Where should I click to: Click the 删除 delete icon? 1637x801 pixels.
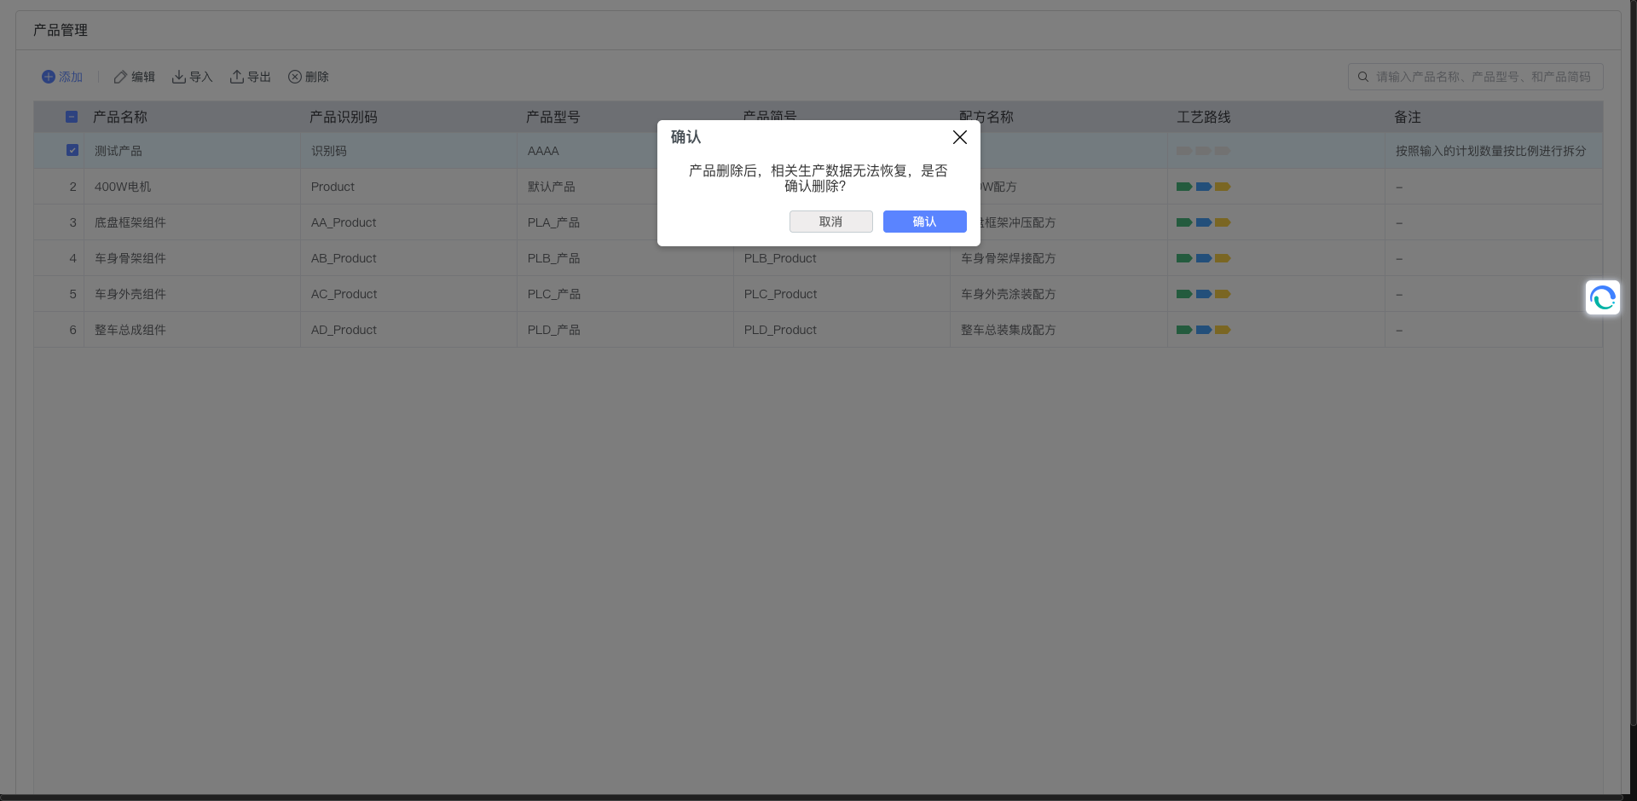tap(295, 77)
